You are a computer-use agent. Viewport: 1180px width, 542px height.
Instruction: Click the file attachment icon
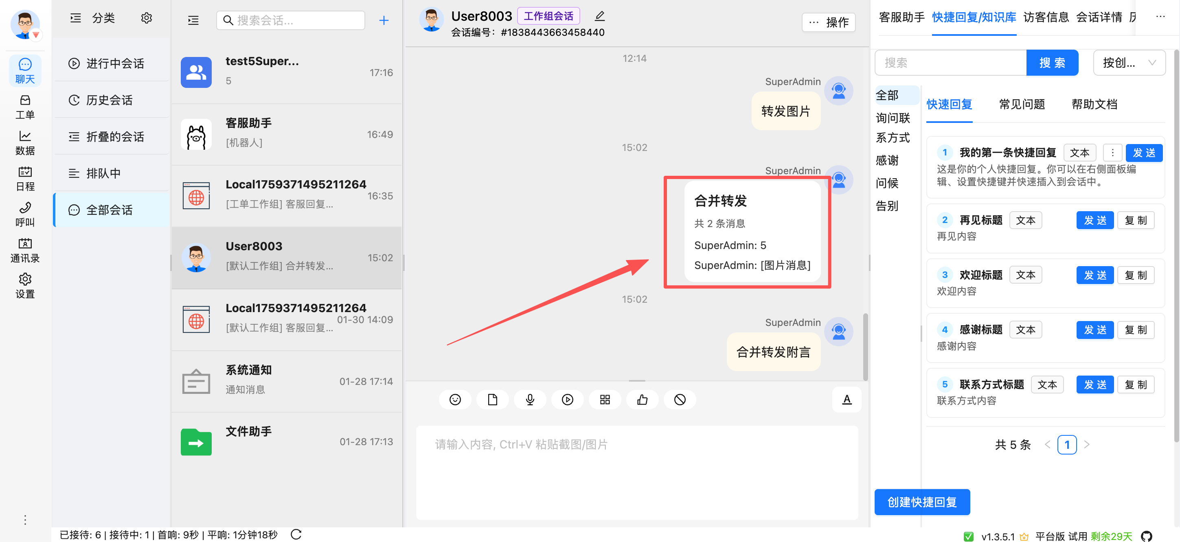[x=492, y=400]
